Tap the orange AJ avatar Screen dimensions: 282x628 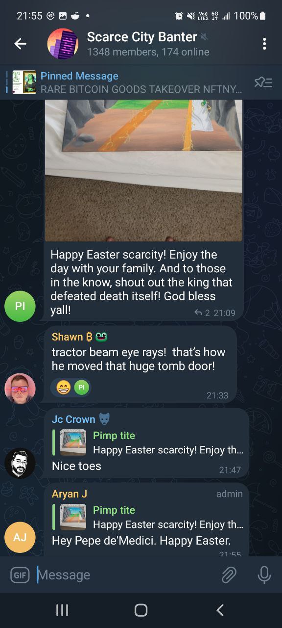coord(20,537)
